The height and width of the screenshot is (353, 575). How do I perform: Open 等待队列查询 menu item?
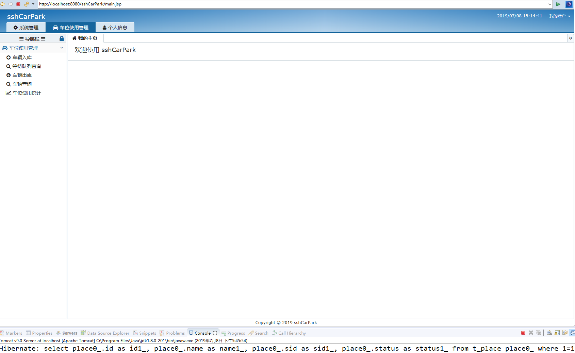[27, 66]
